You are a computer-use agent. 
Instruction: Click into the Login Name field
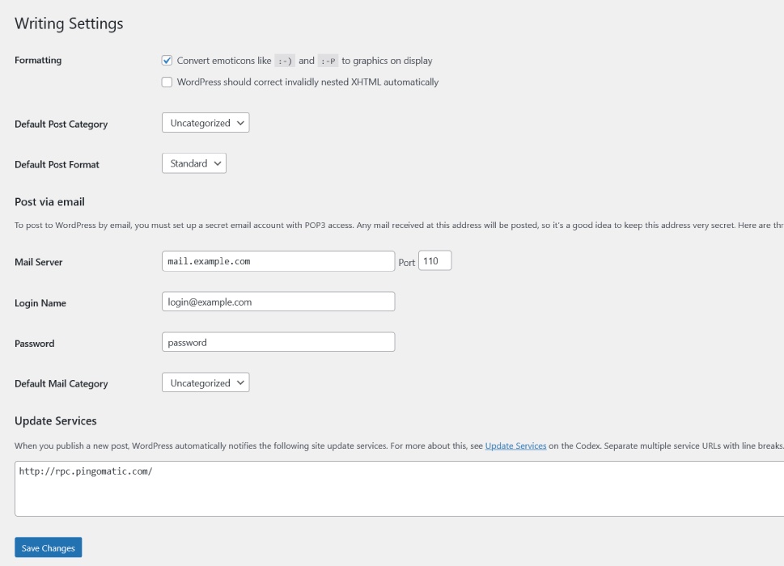(278, 302)
